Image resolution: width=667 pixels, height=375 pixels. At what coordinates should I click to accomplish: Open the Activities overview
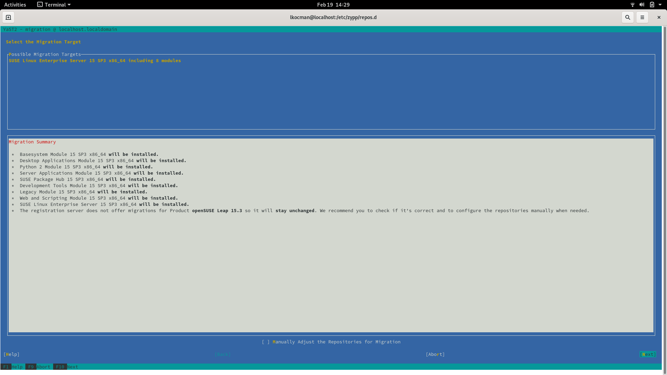point(15,5)
